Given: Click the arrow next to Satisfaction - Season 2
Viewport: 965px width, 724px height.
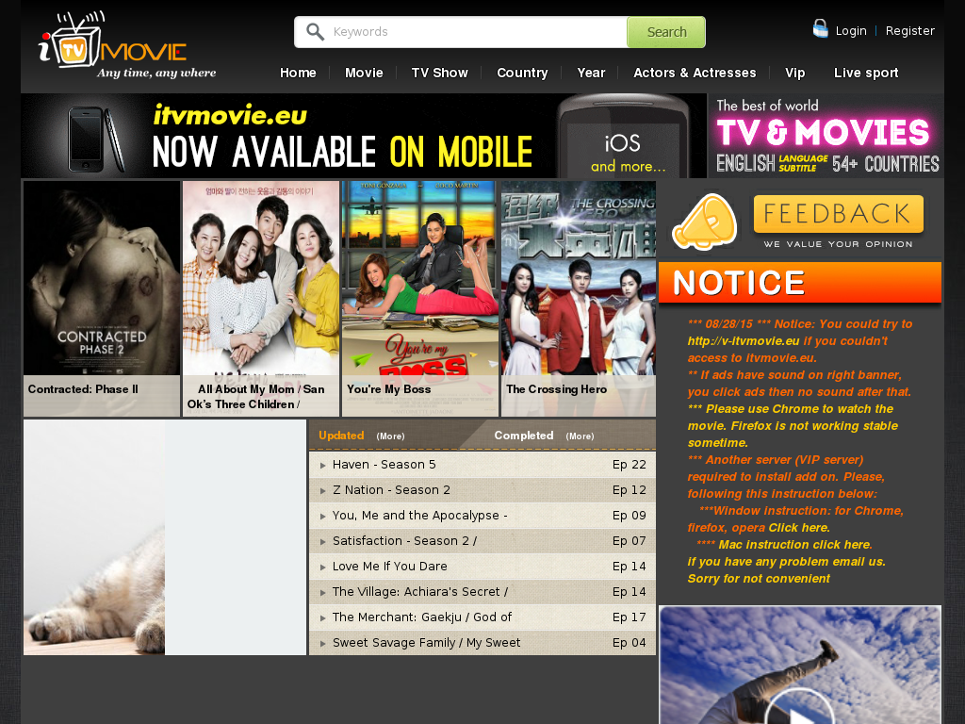Looking at the screenshot, I should tap(322, 542).
